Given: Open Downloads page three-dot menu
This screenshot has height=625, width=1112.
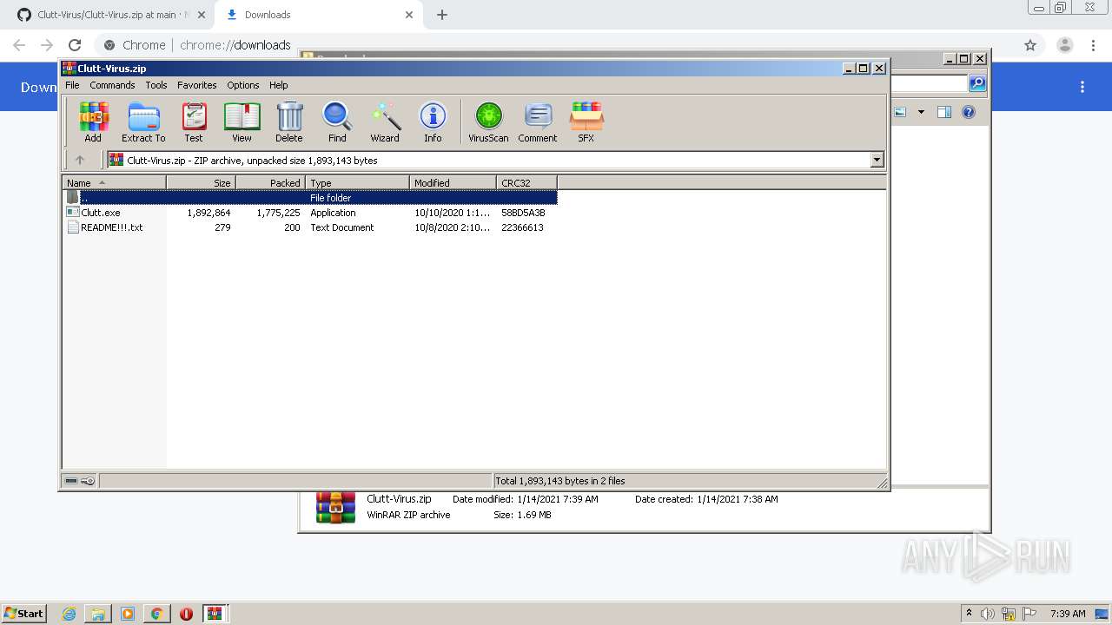Looking at the screenshot, I should click(1082, 87).
